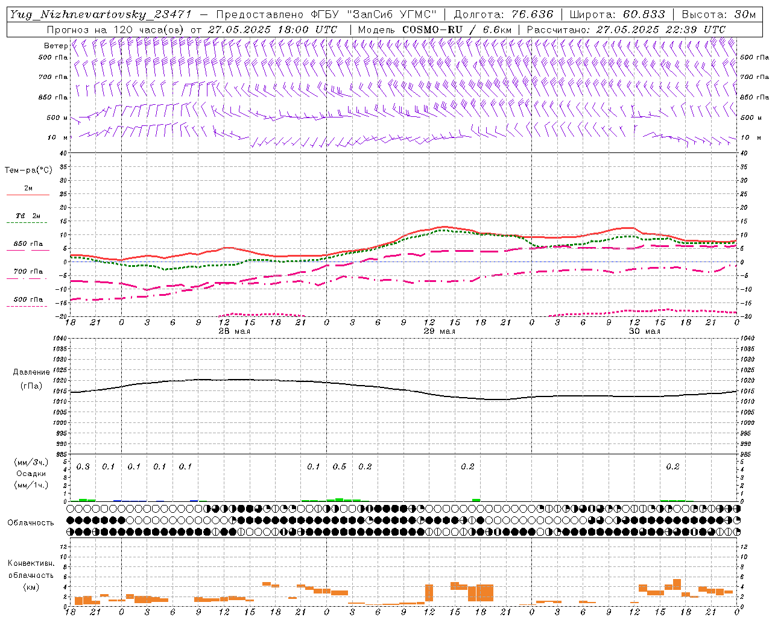Select the 'Долгота: 76.636' header value
This screenshot has height=617, width=772.
point(503,14)
